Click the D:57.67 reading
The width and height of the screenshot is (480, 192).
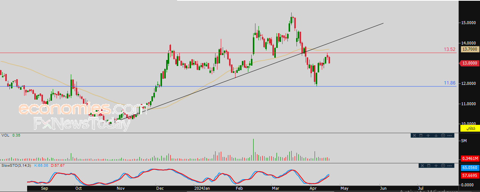[57, 165]
